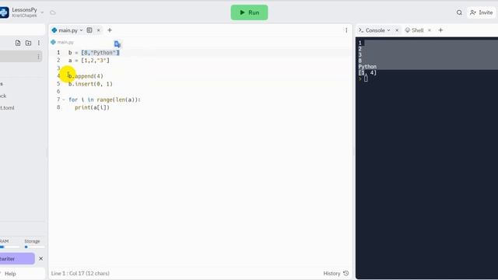
Task: Click the RAM usage bar
Action: pyautogui.click(x=9, y=247)
